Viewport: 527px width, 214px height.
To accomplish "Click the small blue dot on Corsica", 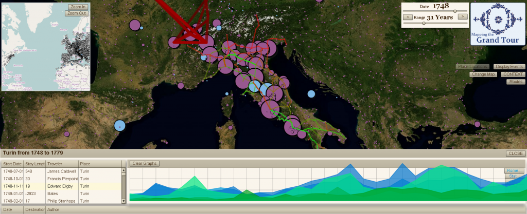I will pyautogui.click(x=227, y=94).
